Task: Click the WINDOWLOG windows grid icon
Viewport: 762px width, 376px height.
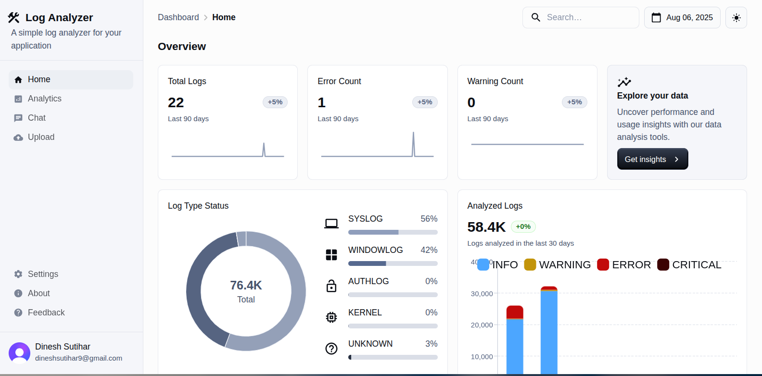Action: pyautogui.click(x=331, y=255)
